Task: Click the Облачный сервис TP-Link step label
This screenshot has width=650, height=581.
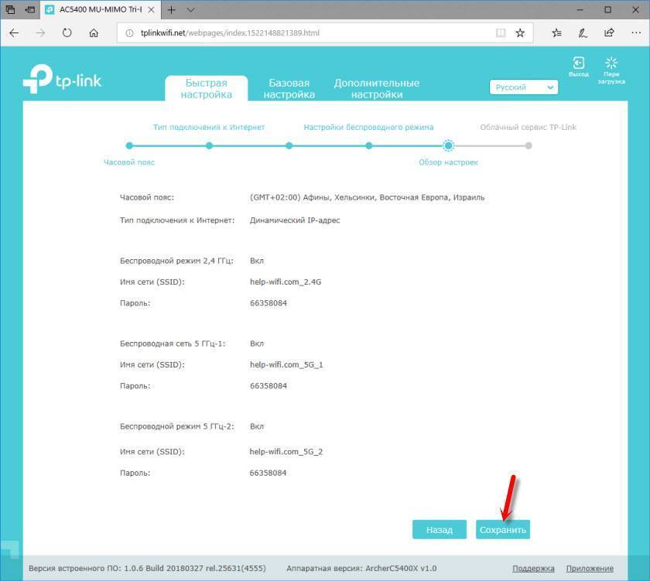Action: coord(528,127)
